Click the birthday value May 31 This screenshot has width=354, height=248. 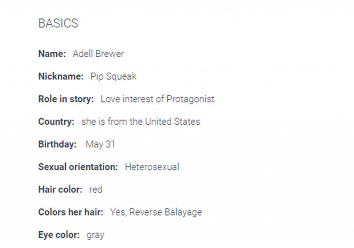coord(100,144)
